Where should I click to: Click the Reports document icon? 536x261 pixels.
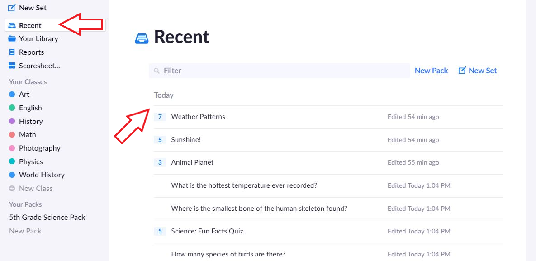pyautogui.click(x=12, y=52)
